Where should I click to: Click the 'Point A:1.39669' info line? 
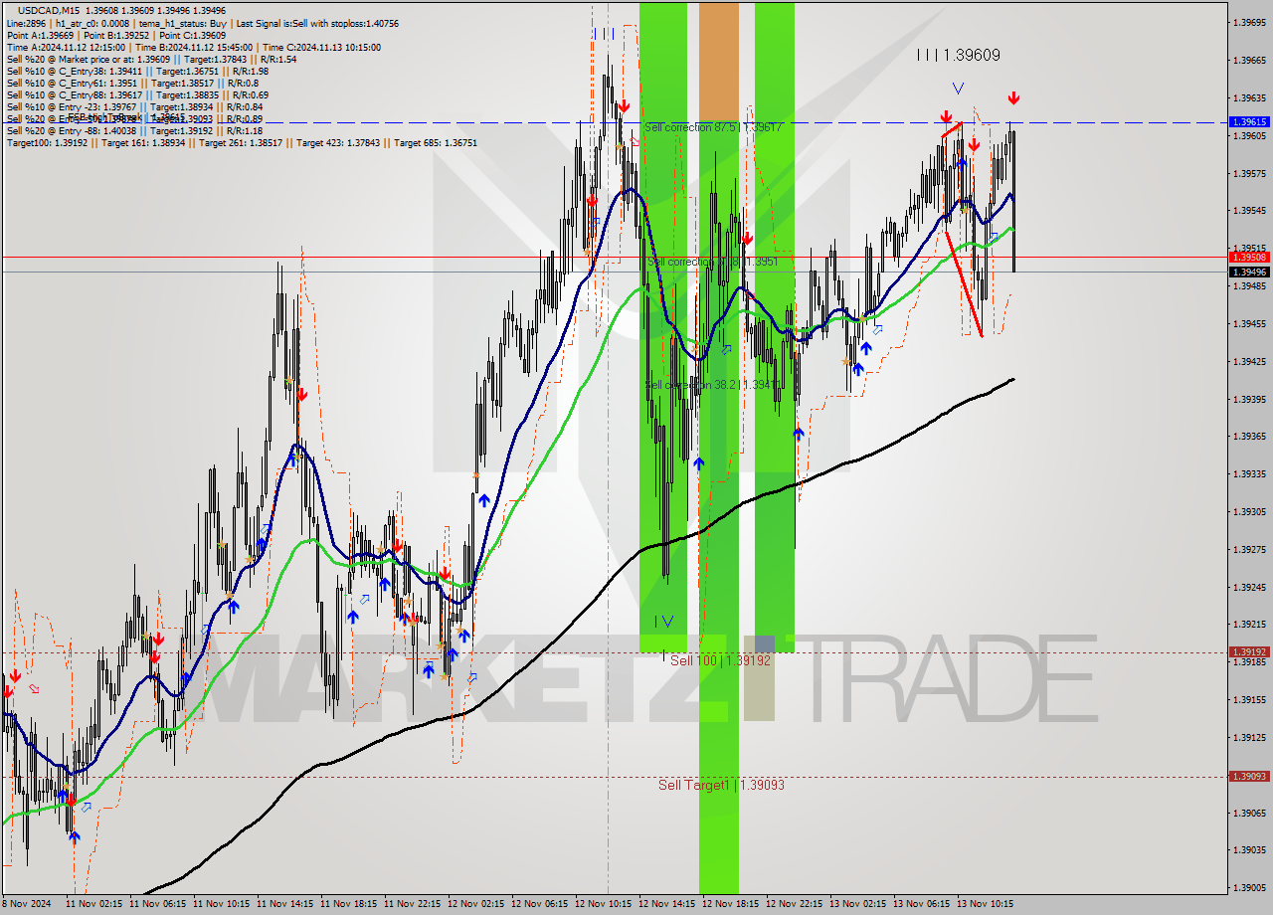point(116,34)
